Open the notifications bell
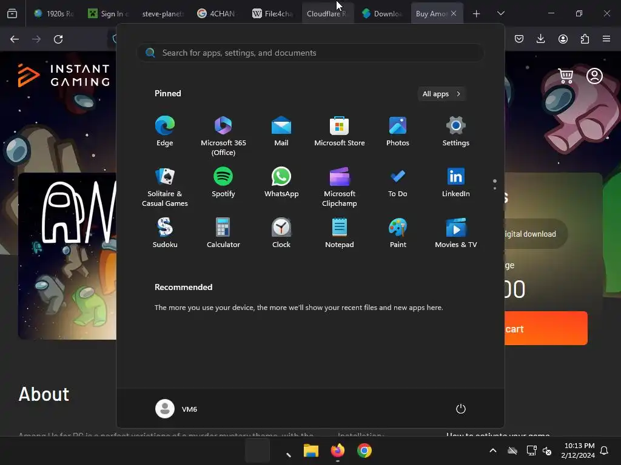 605,450
